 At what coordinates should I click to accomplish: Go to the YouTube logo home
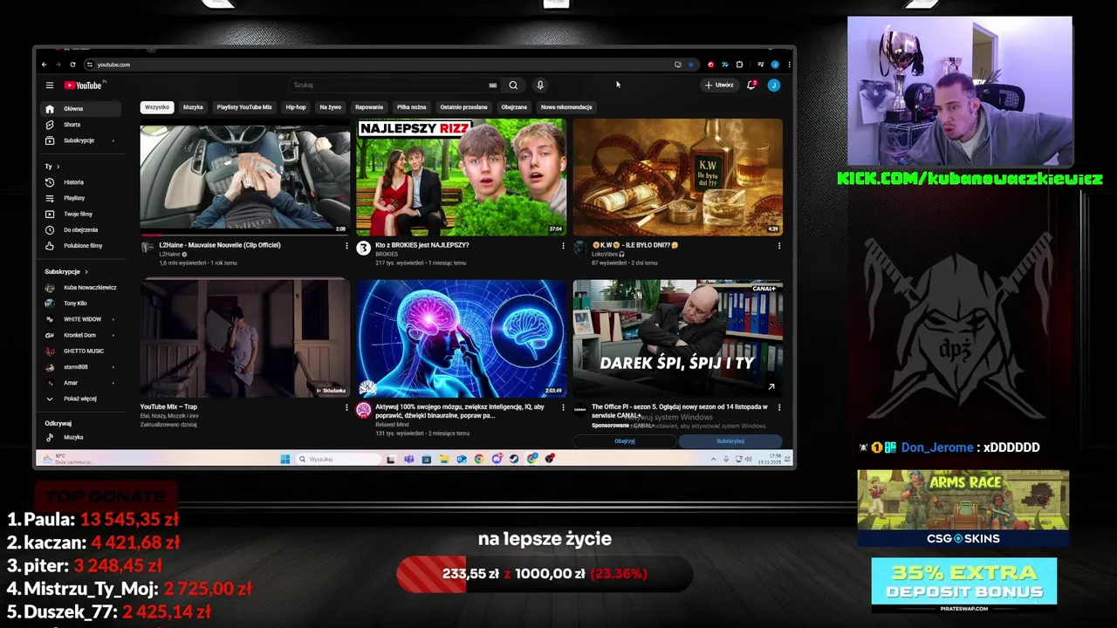[x=83, y=85]
